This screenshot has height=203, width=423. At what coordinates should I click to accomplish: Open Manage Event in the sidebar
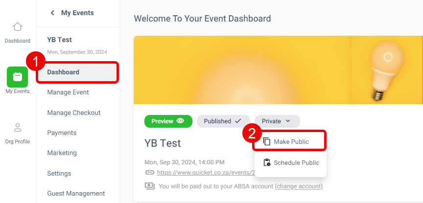[68, 92]
